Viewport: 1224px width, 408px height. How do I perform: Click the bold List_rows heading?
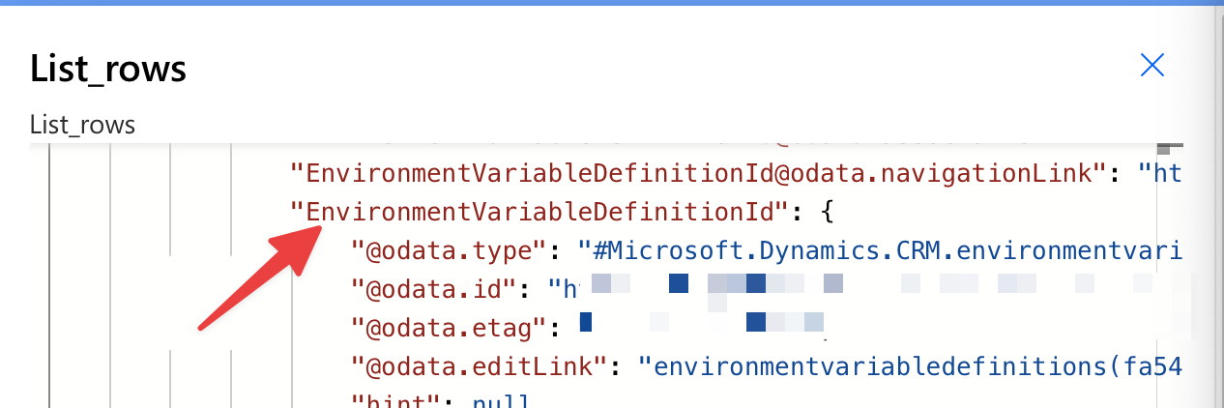click(108, 70)
